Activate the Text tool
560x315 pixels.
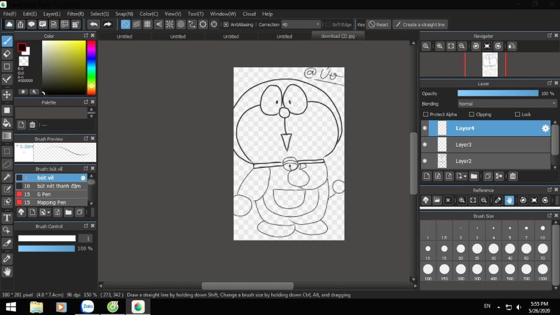(7, 218)
